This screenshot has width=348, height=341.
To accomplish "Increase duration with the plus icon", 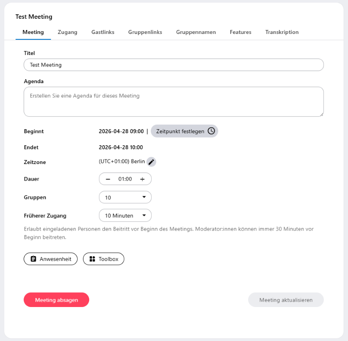I will [x=142, y=179].
